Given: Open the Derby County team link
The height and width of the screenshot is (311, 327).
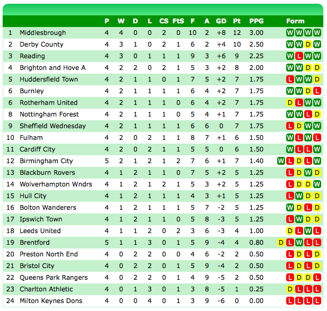Looking at the screenshot, I should (x=41, y=45).
